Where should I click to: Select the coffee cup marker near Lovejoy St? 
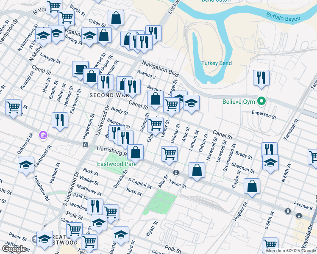tap(80, 70)
